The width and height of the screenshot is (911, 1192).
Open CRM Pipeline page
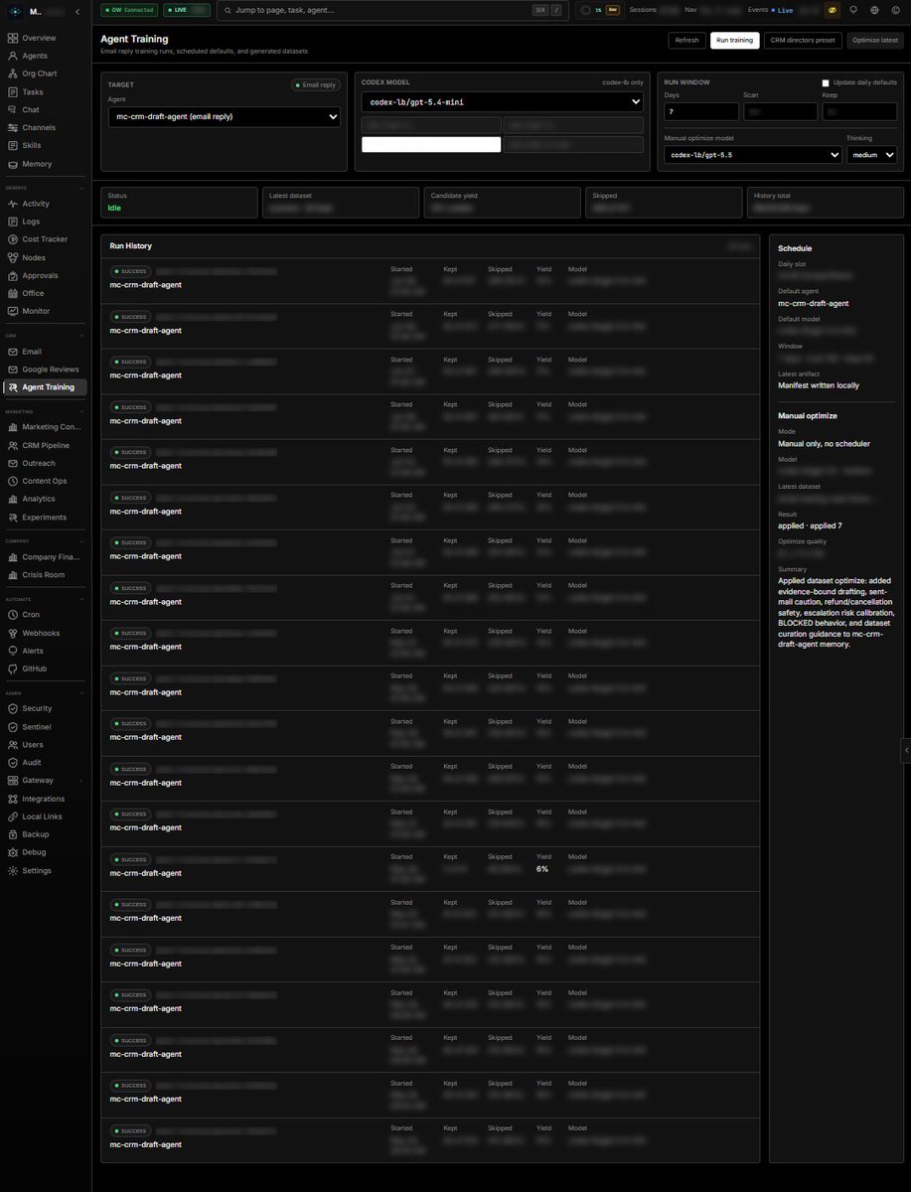coord(44,445)
